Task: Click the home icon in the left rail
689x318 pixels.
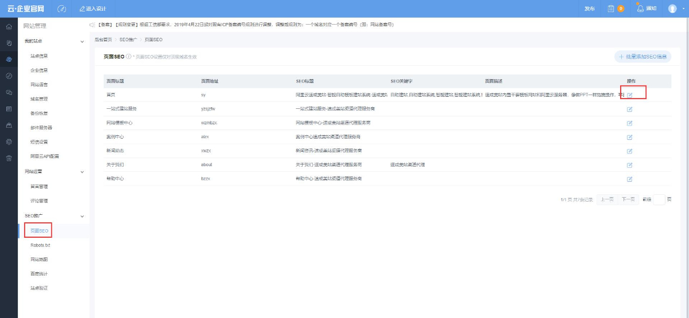Action: point(9,27)
